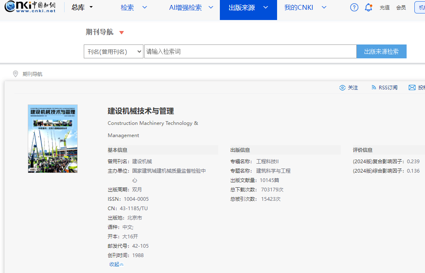Click 曾用刊名 value 建设机械
Screen dimensions: 425x273
click(142, 162)
